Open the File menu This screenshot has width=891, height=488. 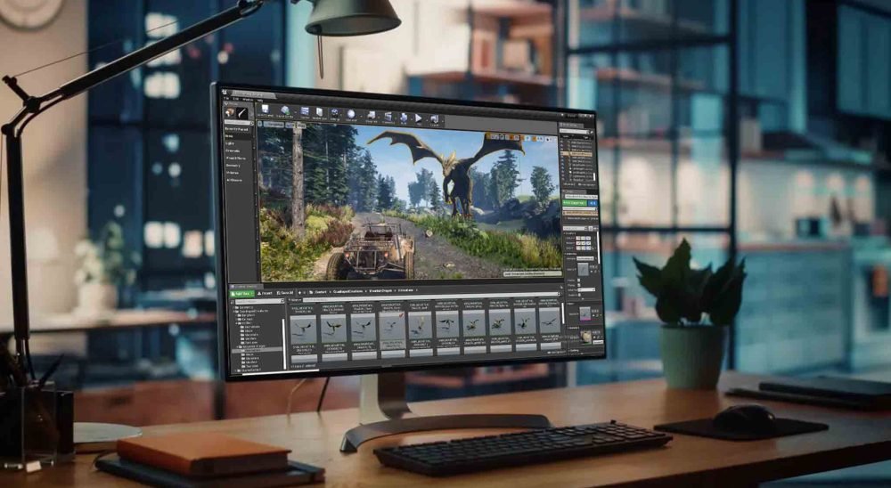click(x=226, y=98)
